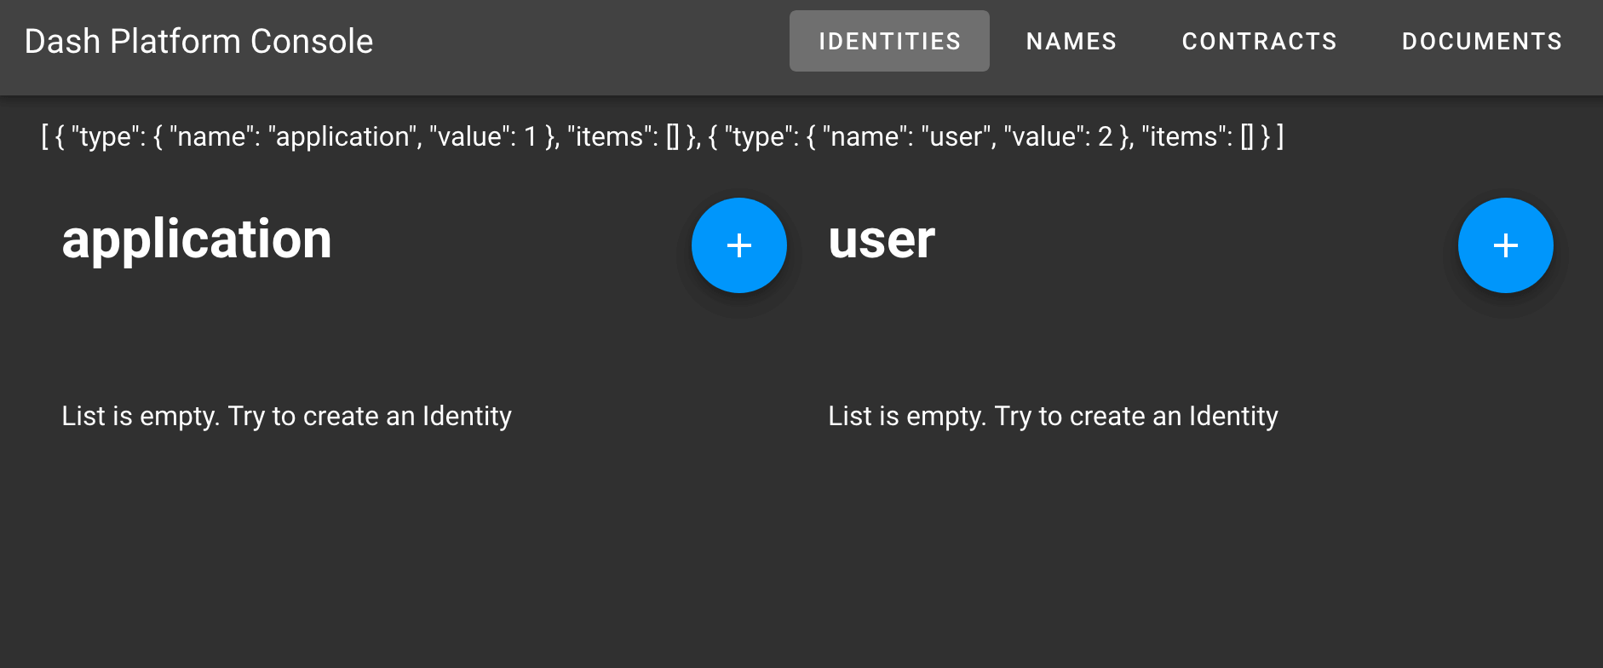Select the Documents tab
The height and width of the screenshot is (668, 1603).
tap(1481, 41)
